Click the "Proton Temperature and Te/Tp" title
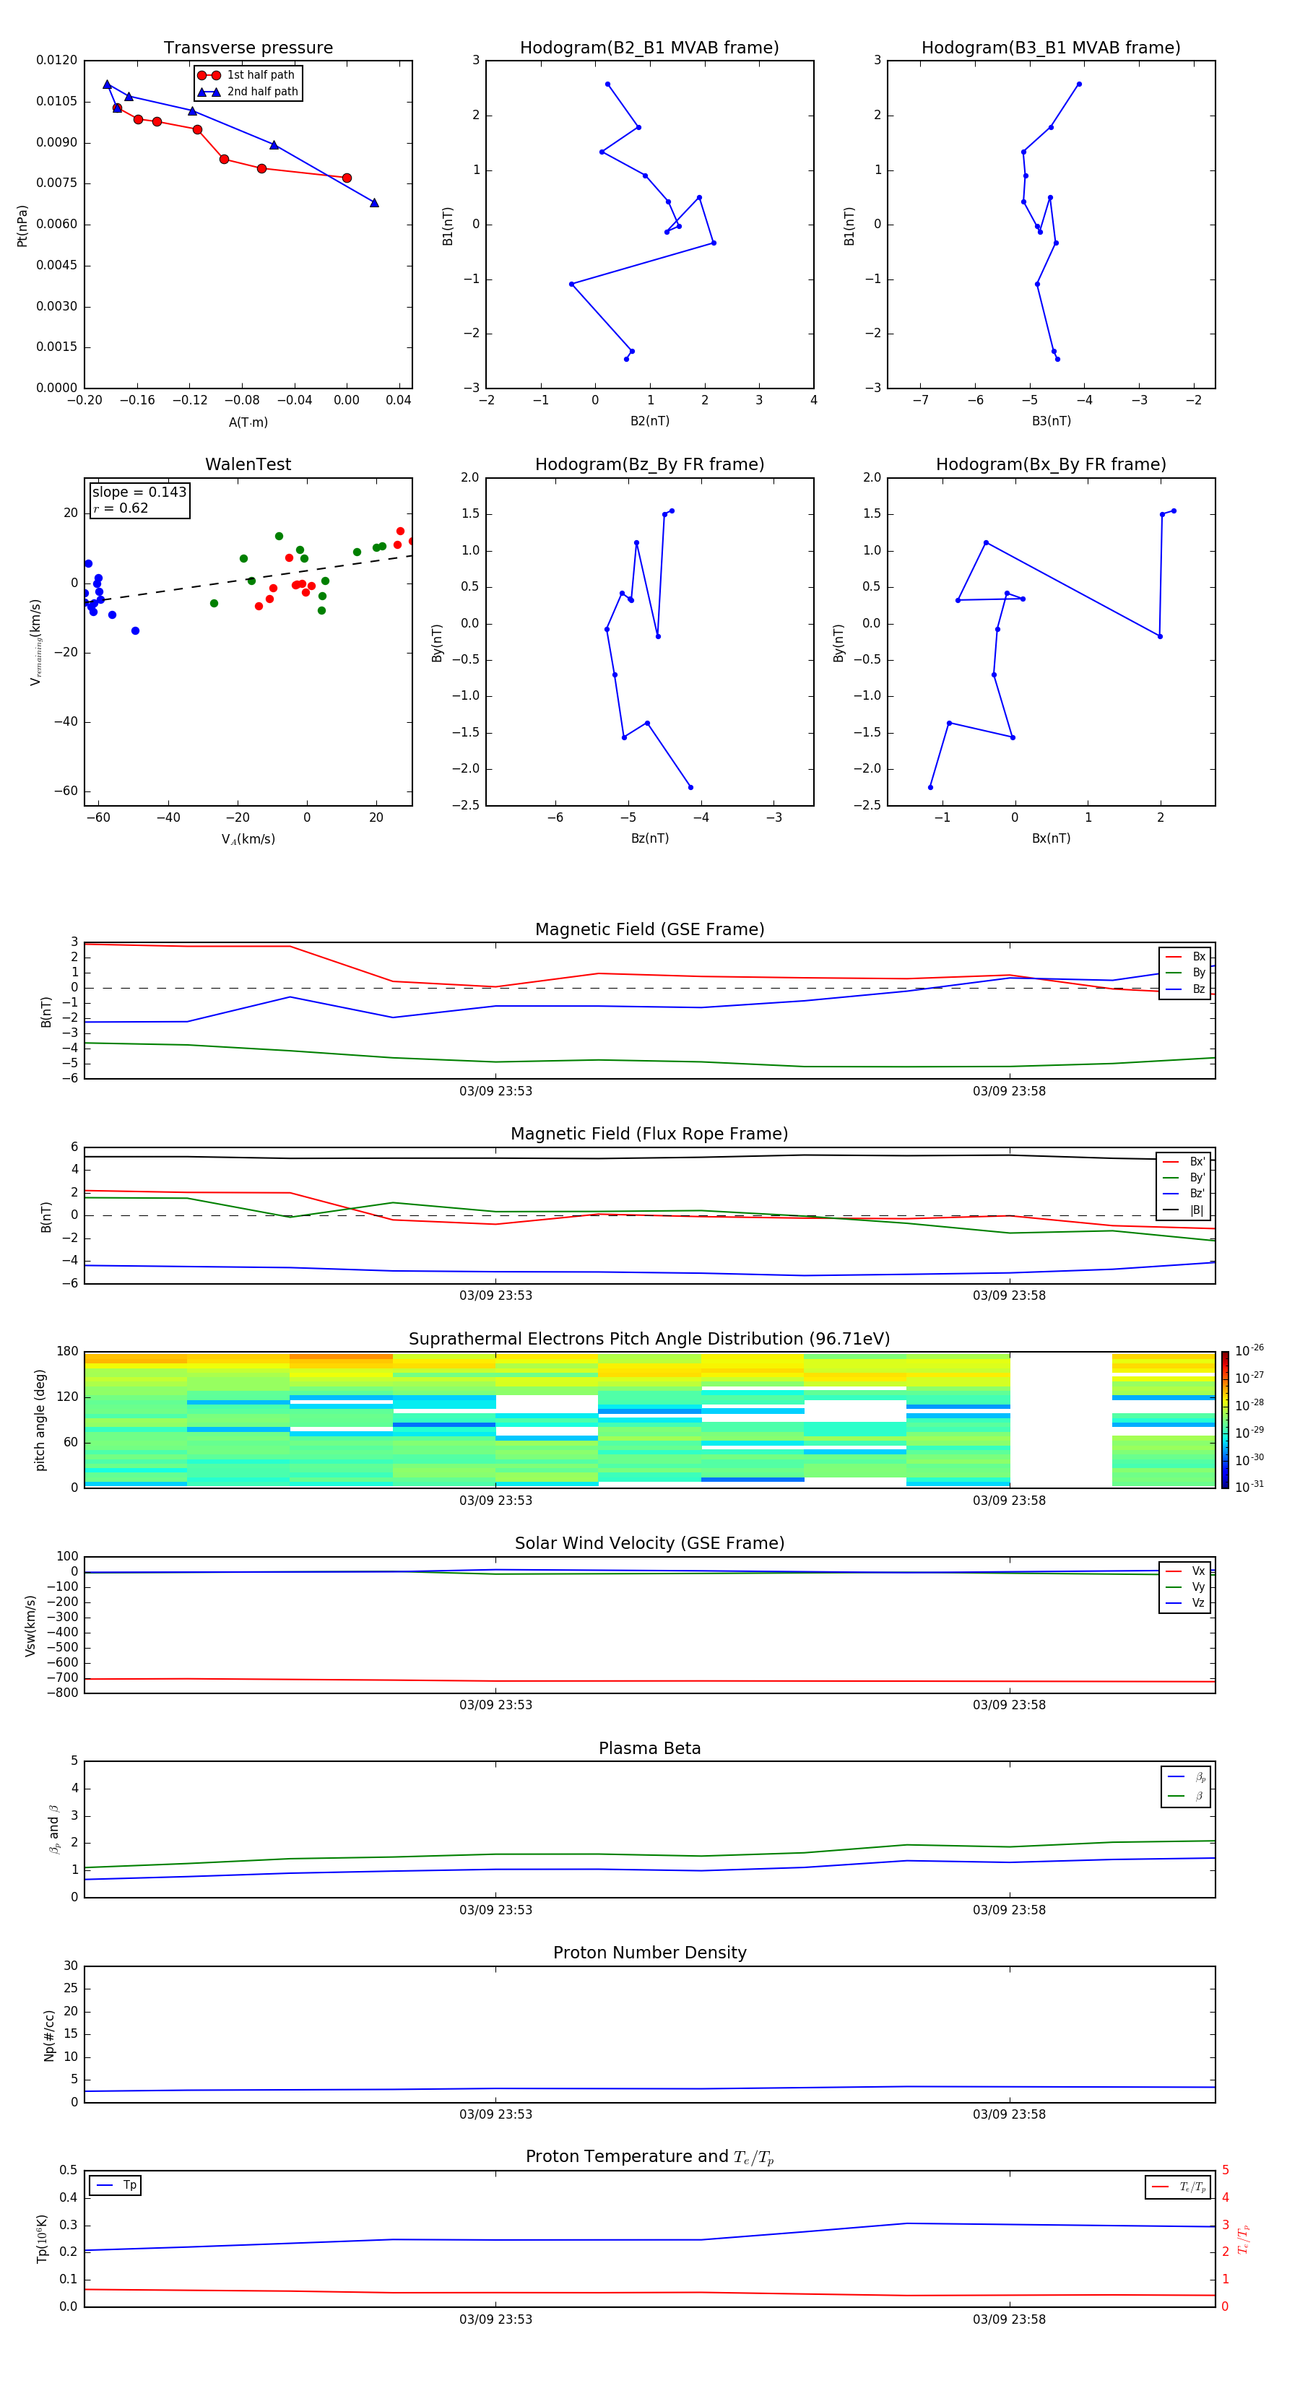The image size is (1300, 2383). pos(649,2157)
